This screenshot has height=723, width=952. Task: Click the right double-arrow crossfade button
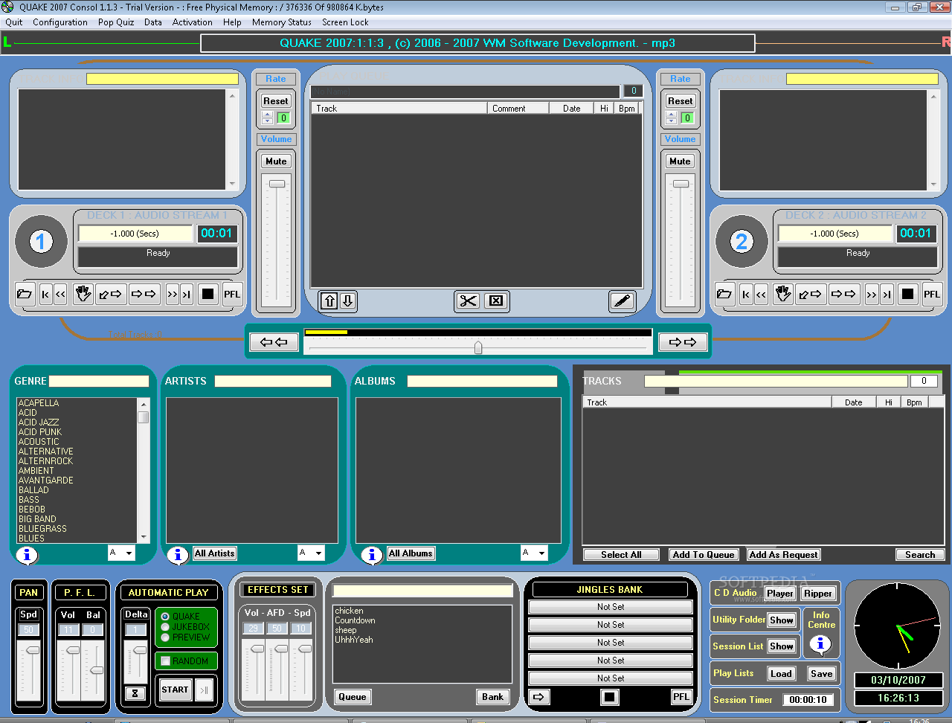click(683, 342)
